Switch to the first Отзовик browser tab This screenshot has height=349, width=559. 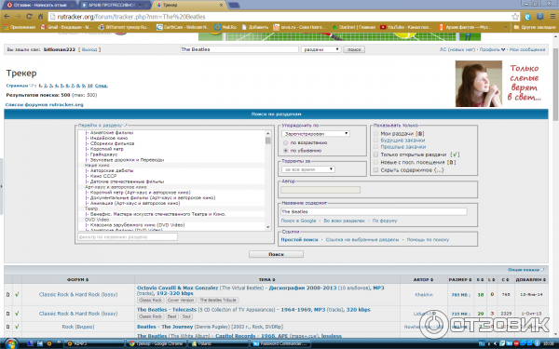(x=40, y=5)
